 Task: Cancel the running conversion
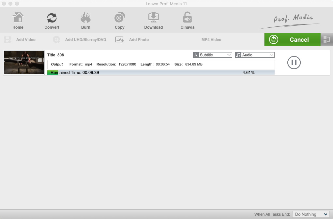tap(292, 39)
